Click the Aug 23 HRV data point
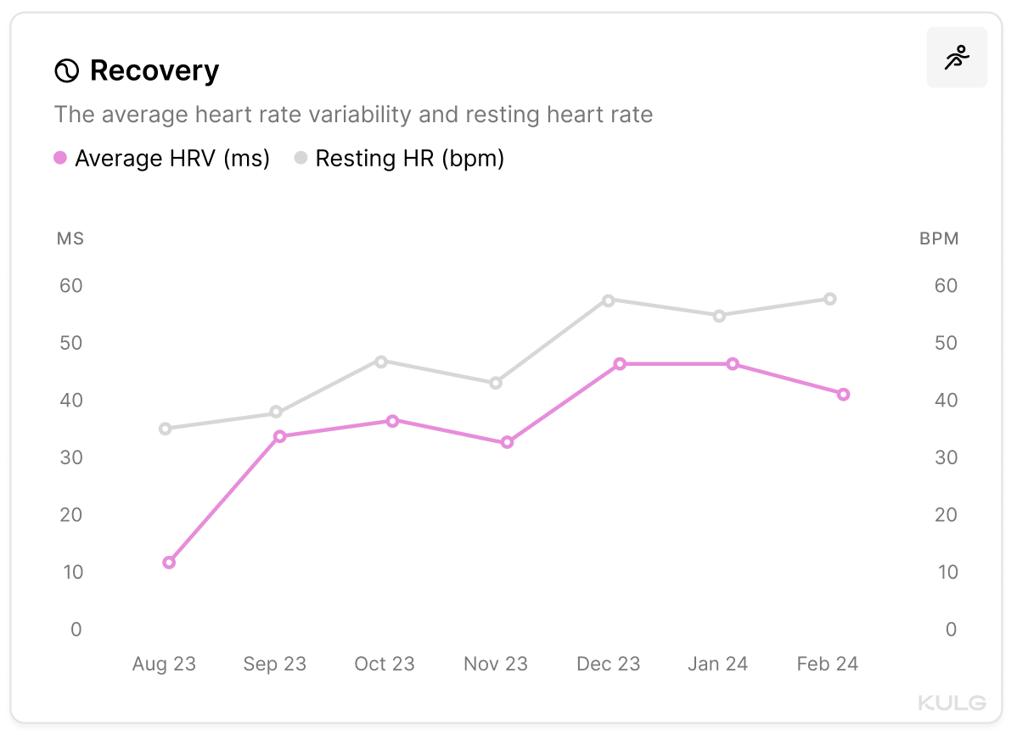 (169, 562)
